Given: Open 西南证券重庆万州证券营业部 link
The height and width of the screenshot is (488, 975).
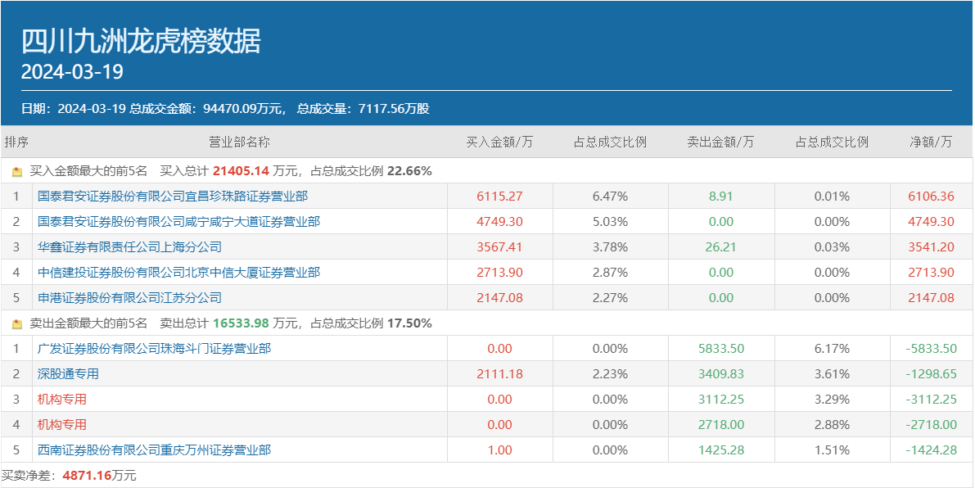Looking at the screenshot, I should [x=154, y=450].
